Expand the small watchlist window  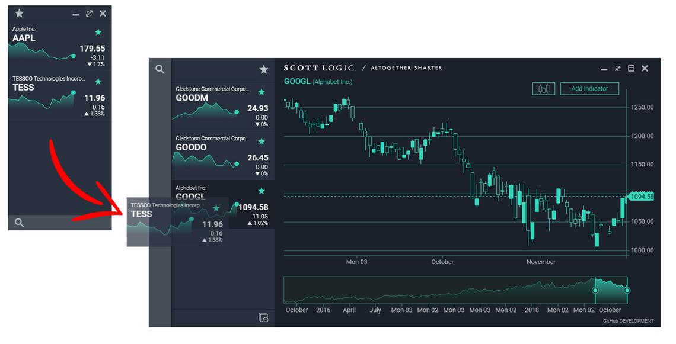pos(89,13)
